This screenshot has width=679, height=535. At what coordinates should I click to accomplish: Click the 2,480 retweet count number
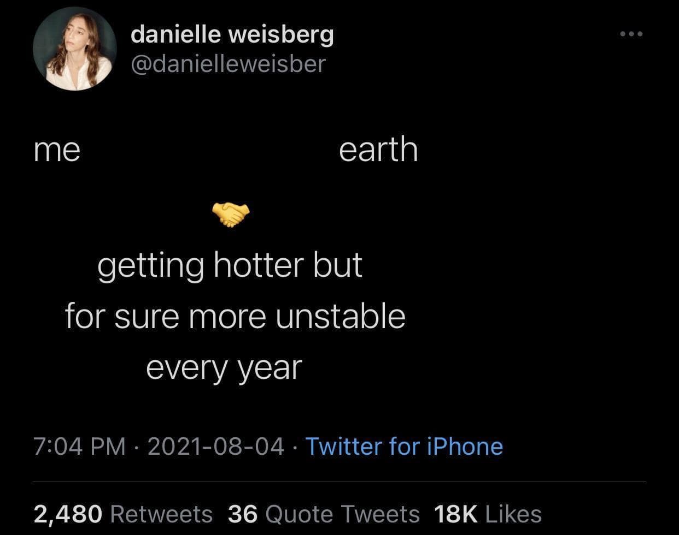(x=68, y=514)
